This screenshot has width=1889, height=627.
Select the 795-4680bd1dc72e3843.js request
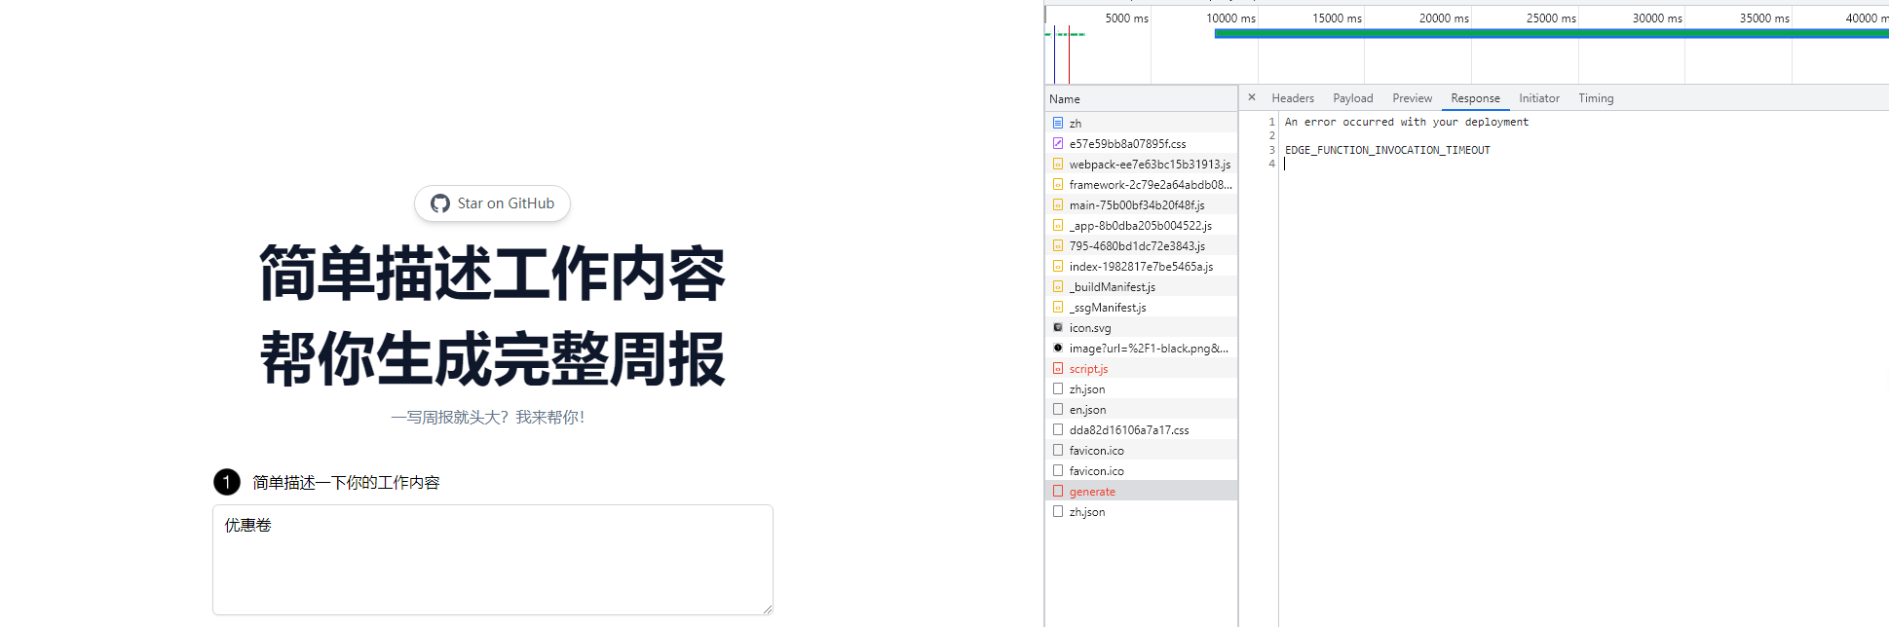click(1141, 246)
